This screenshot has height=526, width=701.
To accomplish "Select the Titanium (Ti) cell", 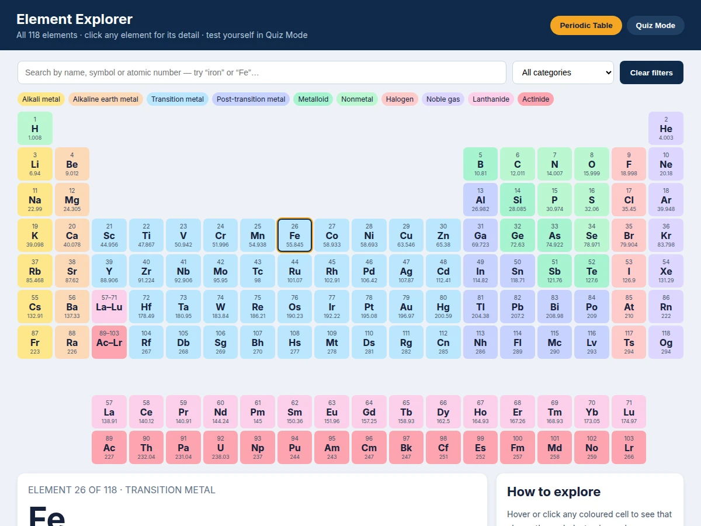I will (x=146, y=236).
